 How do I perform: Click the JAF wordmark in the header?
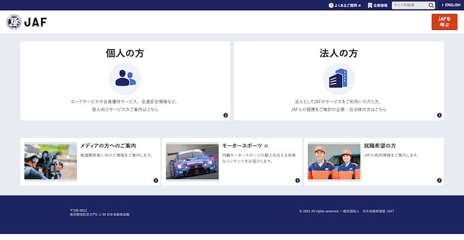(36, 22)
